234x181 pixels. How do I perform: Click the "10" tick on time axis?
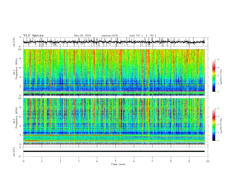pos(208,161)
